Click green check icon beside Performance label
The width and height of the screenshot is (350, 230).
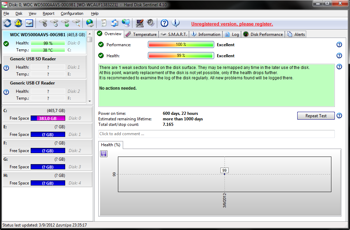point(101,44)
